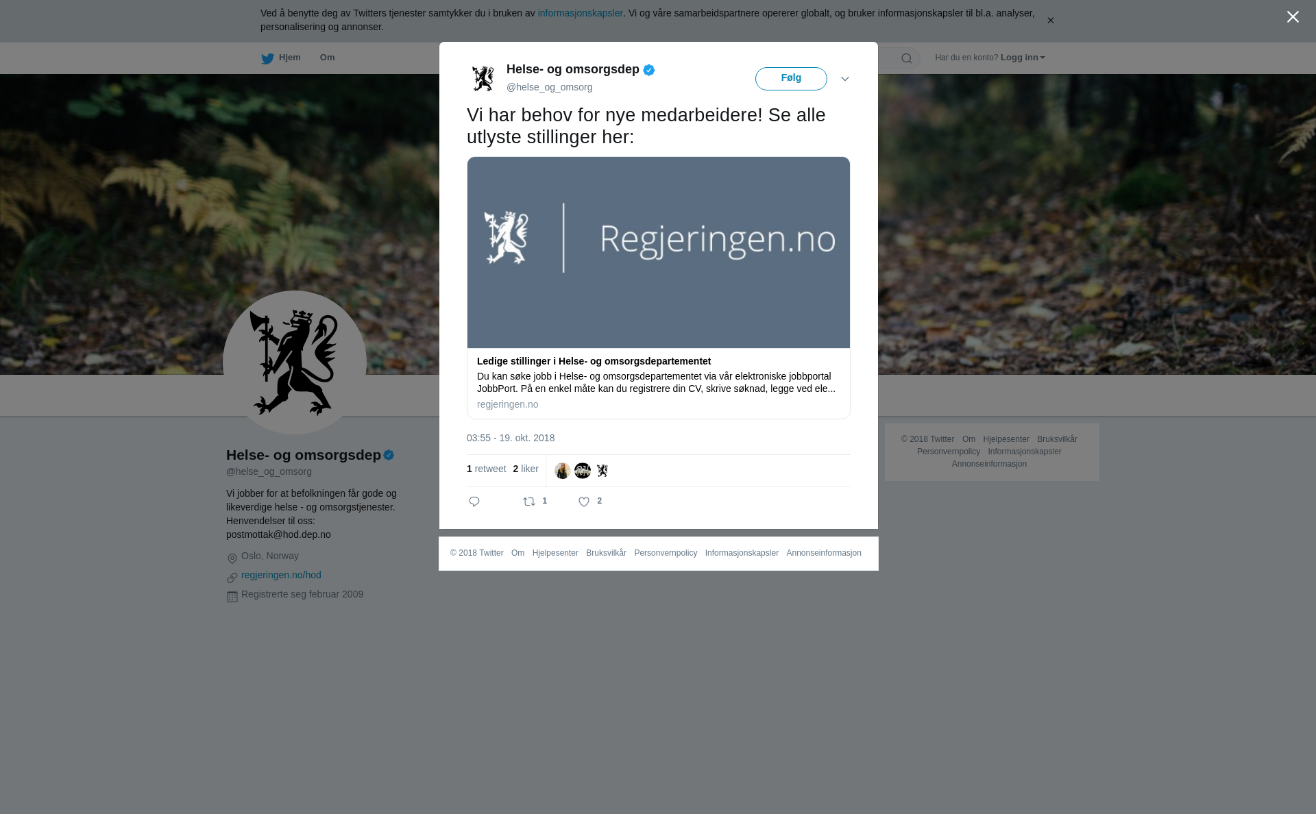Show who retweeted via '1 retweet'
Image resolution: width=1316 pixels, height=814 pixels.
[x=487, y=469]
